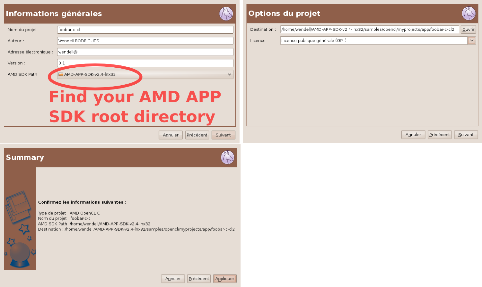482x287 pixels.
Task: Click Suivant on the Informations générales page
Action: click(223, 135)
